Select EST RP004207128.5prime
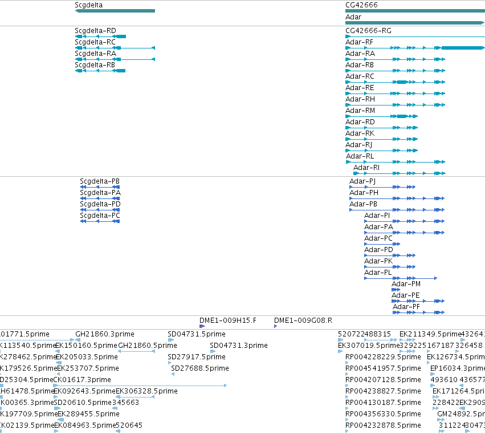This screenshot has height=434, width=485. [x=383, y=380]
